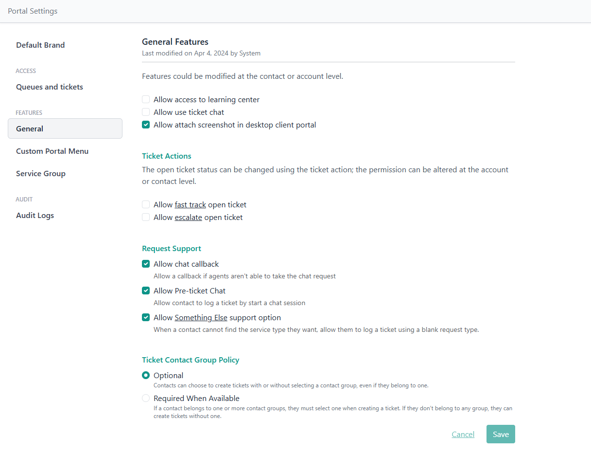
Task: Check the Allow escalate open ticket box
Action: [x=146, y=217]
